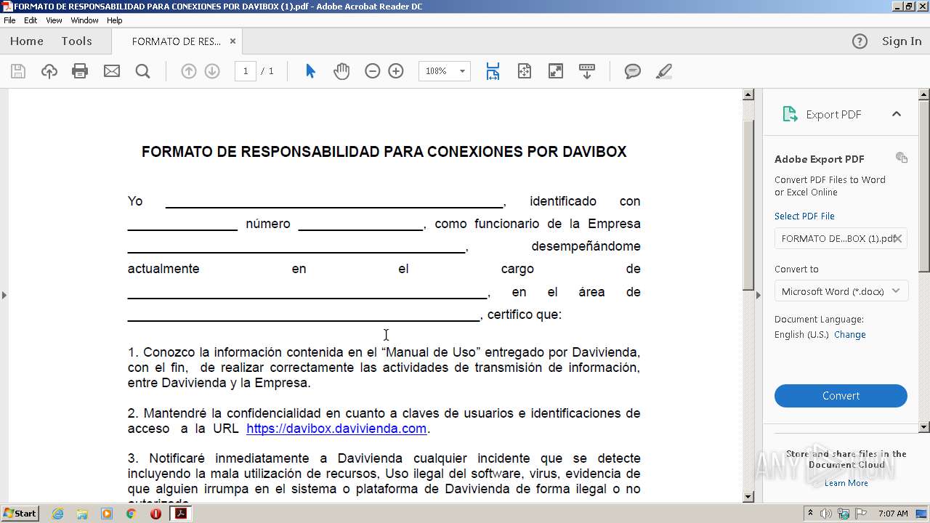Zoom in with plus icon
The image size is (930, 523).
tap(396, 71)
